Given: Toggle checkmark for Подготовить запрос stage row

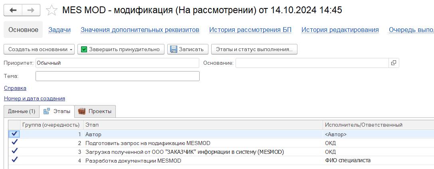Looking at the screenshot, I should click(x=15, y=143).
